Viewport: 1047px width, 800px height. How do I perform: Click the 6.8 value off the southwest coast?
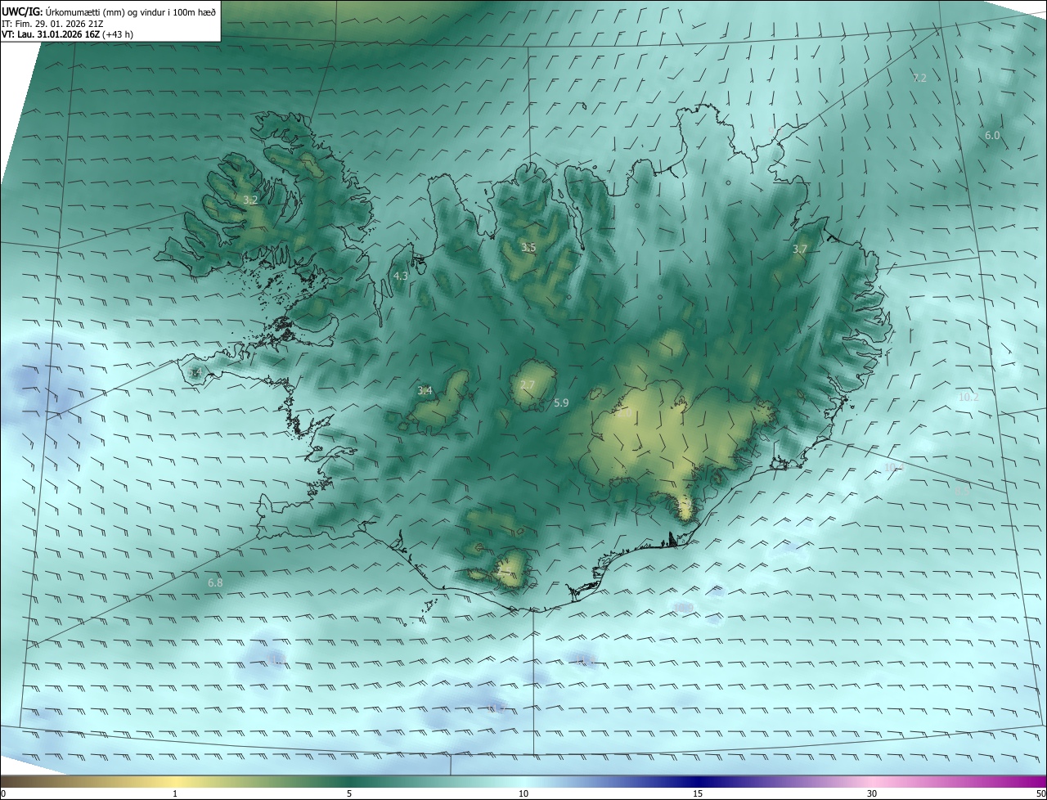coord(215,583)
